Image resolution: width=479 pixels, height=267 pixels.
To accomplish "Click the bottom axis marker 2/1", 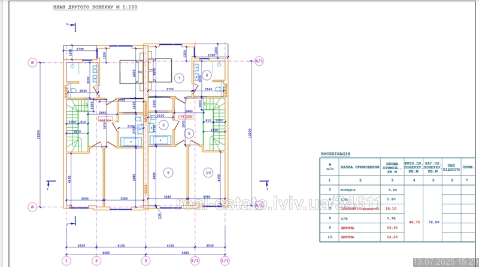I will pyautogui.click(x=195, y=260).
